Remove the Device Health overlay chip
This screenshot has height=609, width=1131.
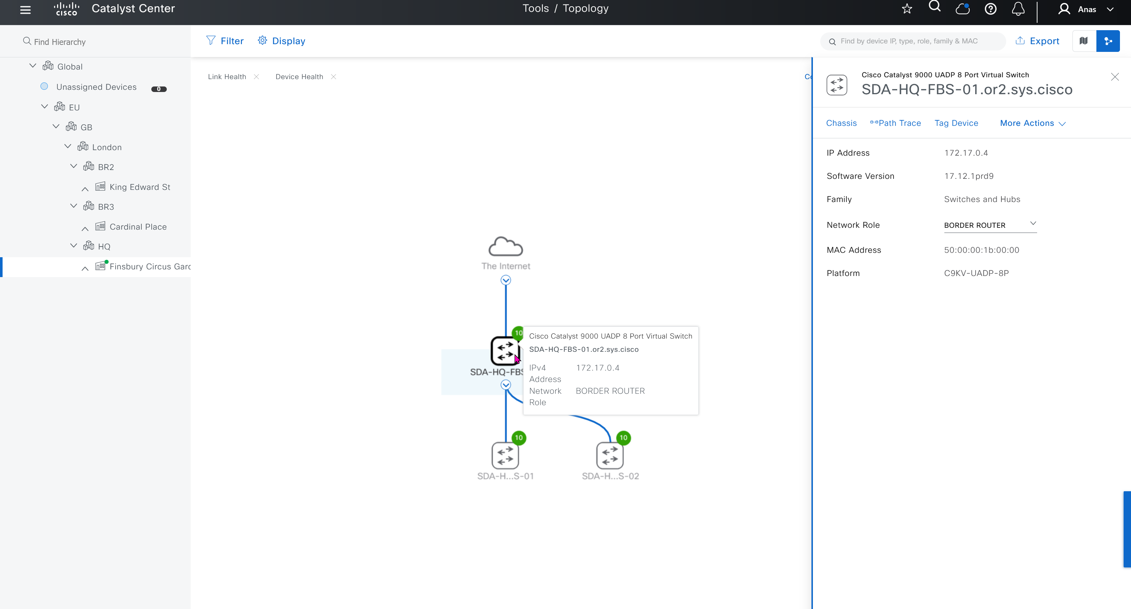(x=334, y=77)
